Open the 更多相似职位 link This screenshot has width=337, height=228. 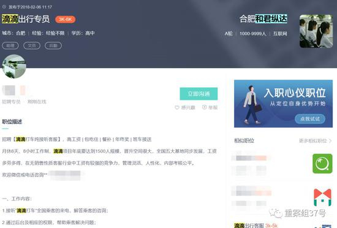[x=316, y=141]
